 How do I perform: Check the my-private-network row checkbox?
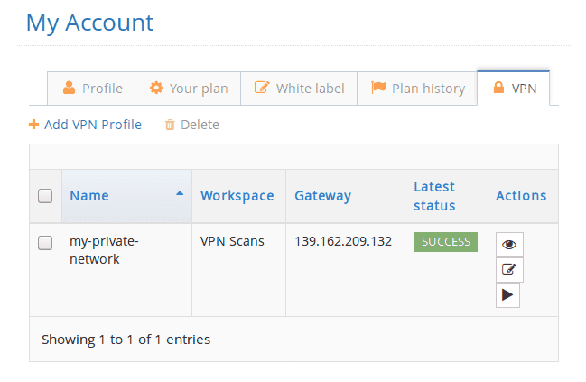[x=45, y=242]
